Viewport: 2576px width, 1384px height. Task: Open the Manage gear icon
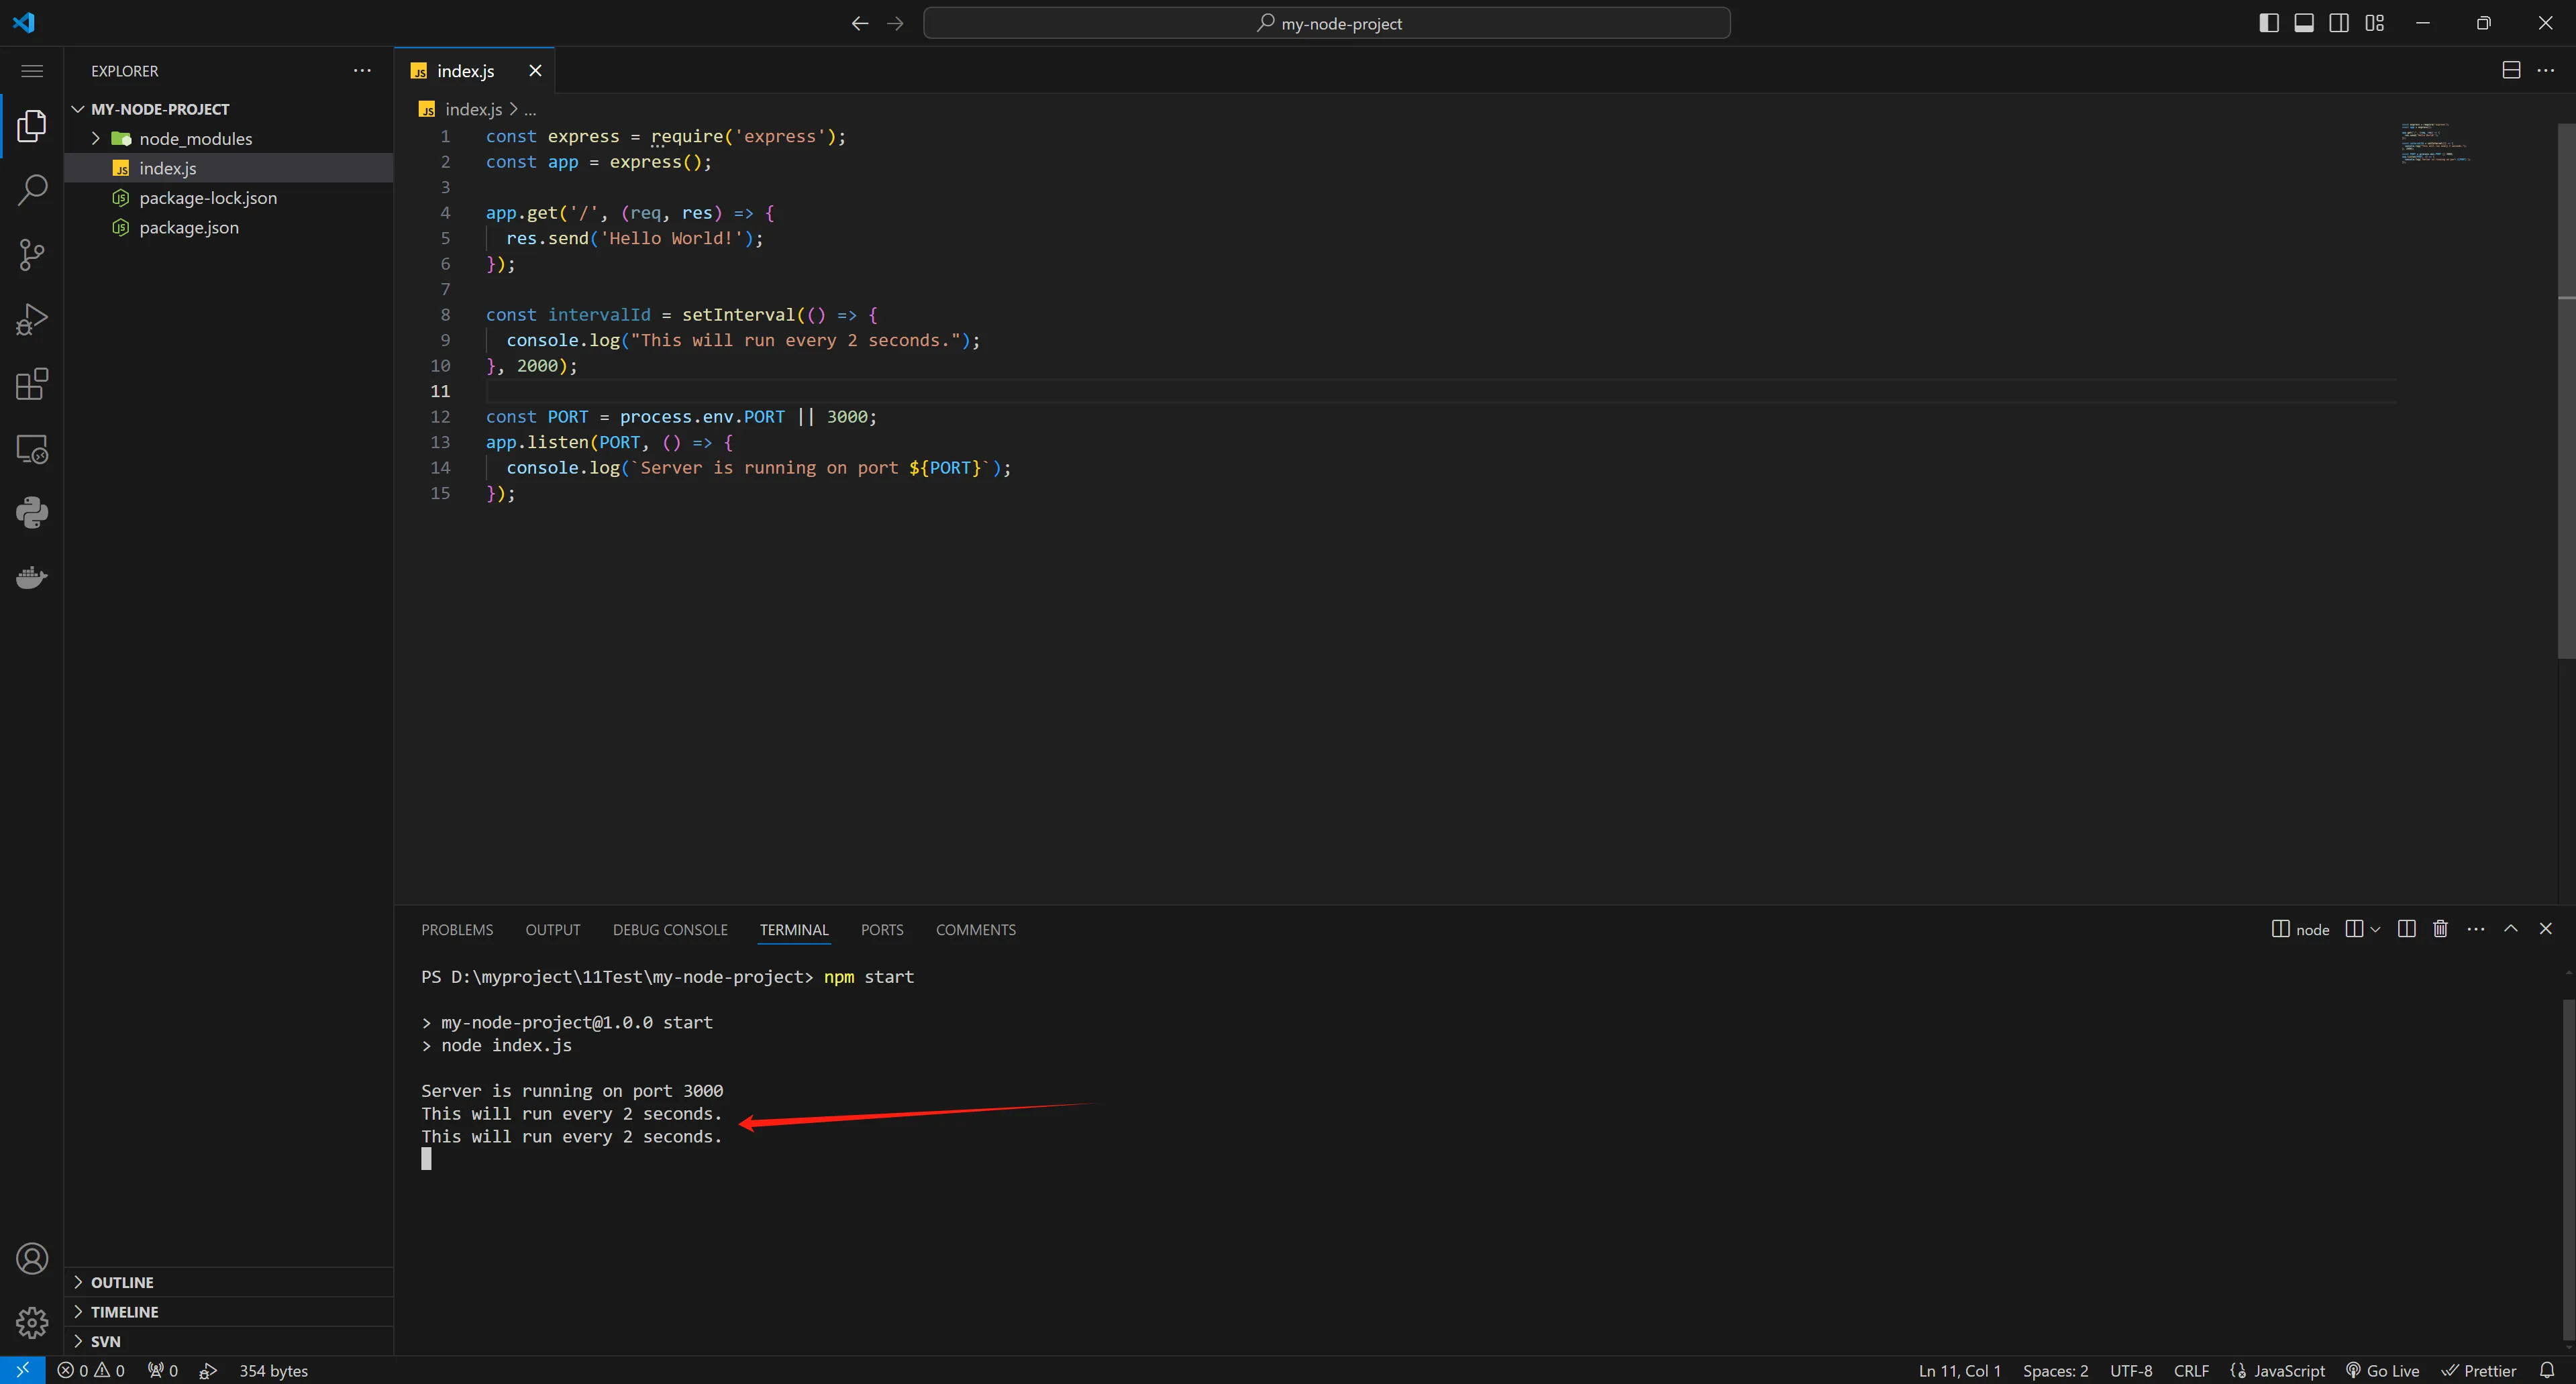[32, 1323]
